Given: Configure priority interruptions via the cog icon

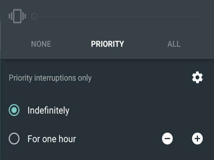Looking at the screenshot, I should 197,77.
